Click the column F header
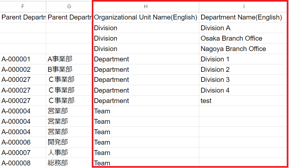 coord(23,6)
